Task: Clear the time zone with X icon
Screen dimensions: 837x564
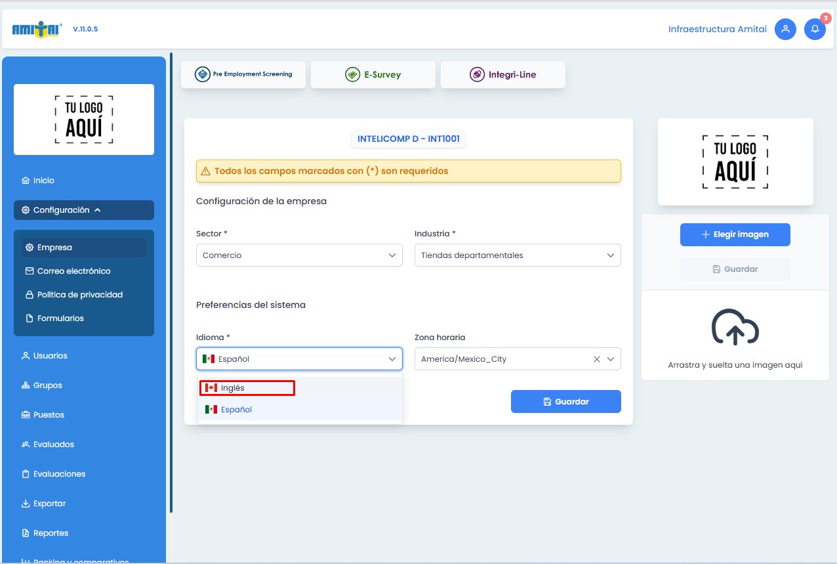Action: 597,359
